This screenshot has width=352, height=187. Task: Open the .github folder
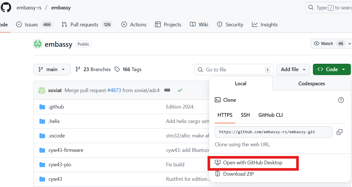56,107
